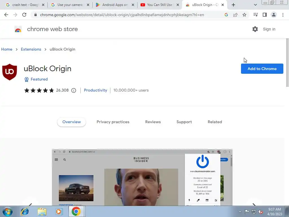Go to Extensions breadcrumb
The height and width of the screenshot is (217, 289).
coord(31,49)
